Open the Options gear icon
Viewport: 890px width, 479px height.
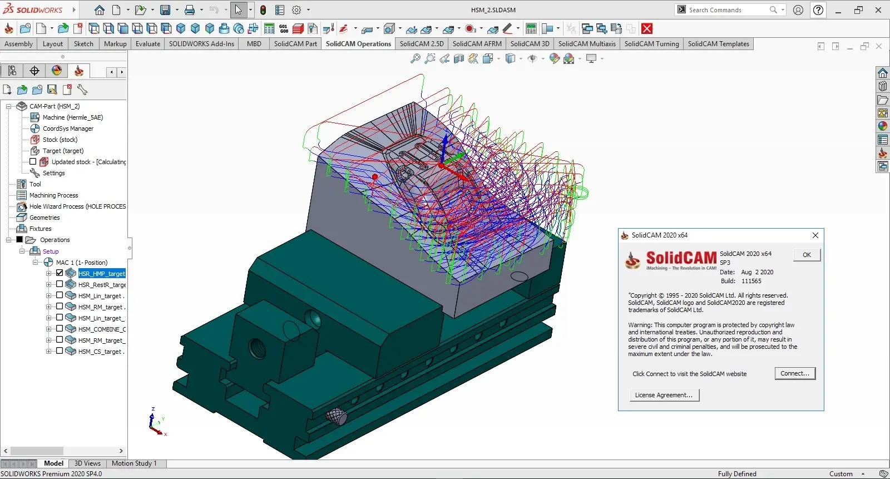point(296,10)
